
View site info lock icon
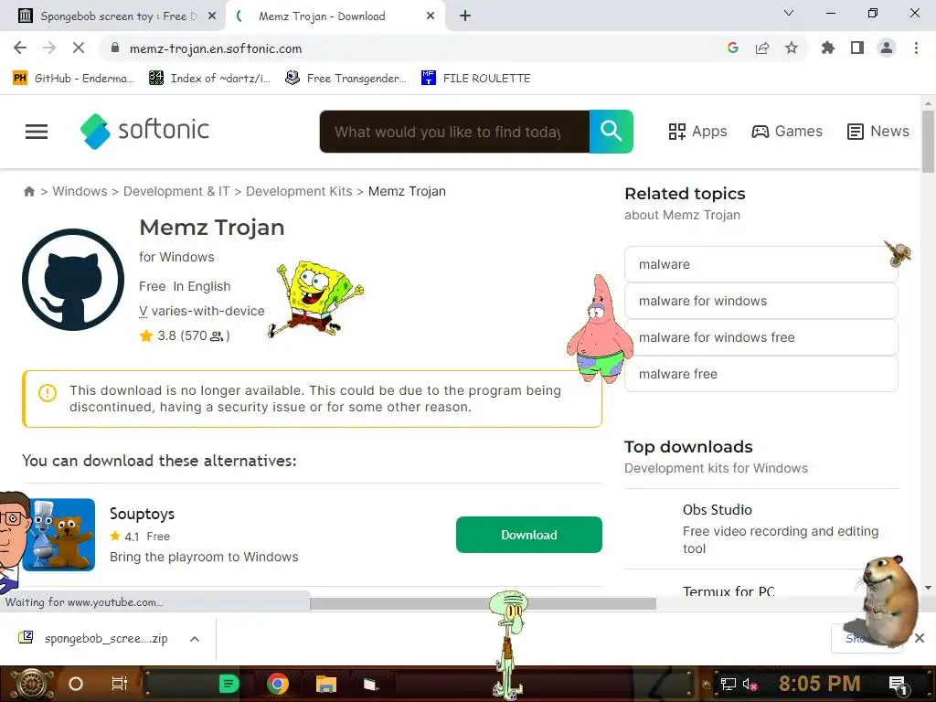(x=115, y=48)
